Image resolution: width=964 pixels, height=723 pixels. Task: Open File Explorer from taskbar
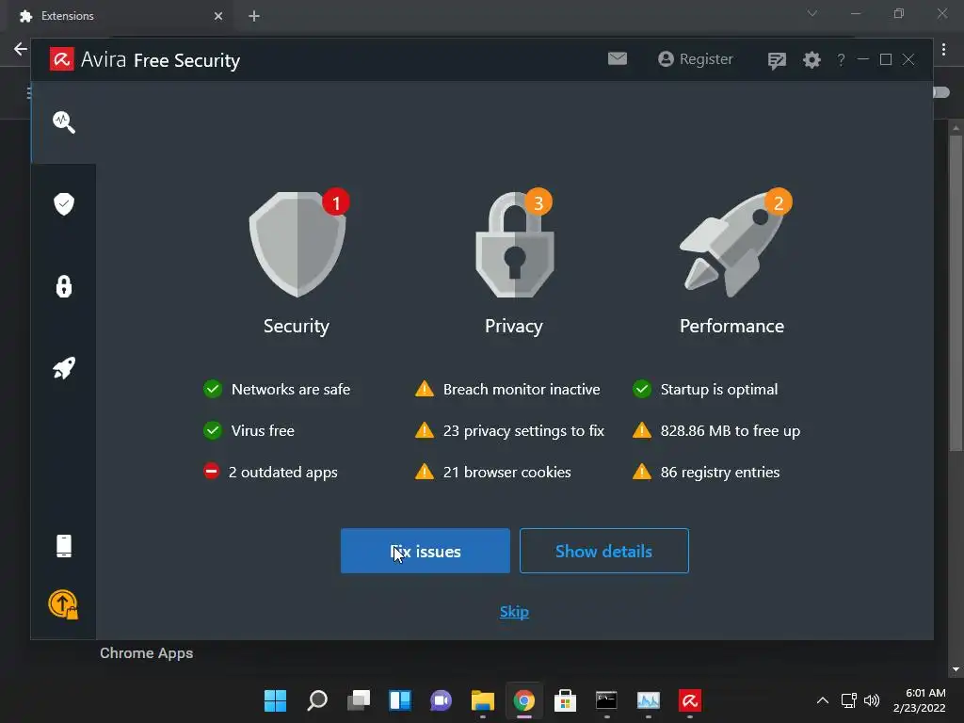(x=483, y=700)
